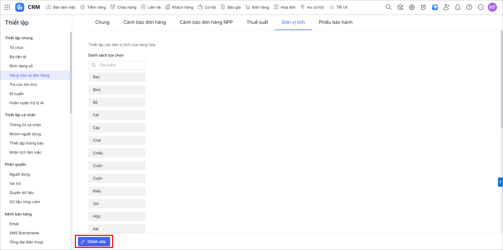Switch to the Thuế suất tab

257,22
